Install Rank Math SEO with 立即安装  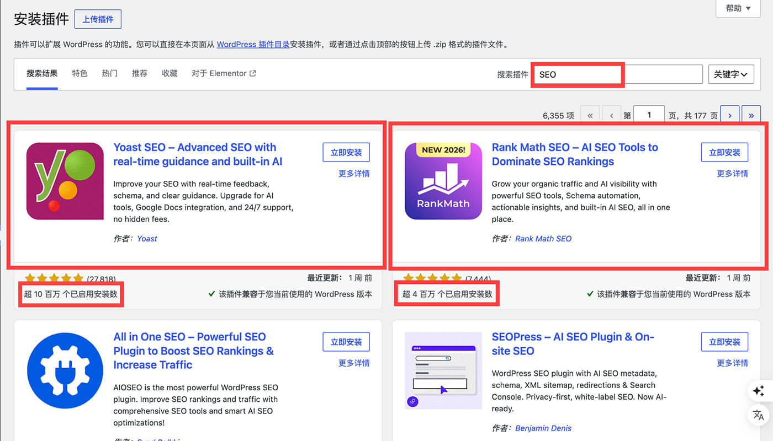[724, 153]
